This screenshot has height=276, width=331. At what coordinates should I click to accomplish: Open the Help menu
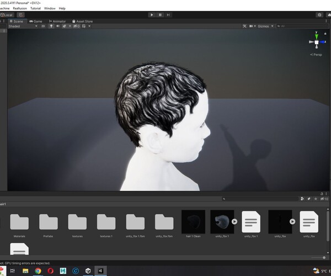(x=62, y=8)
